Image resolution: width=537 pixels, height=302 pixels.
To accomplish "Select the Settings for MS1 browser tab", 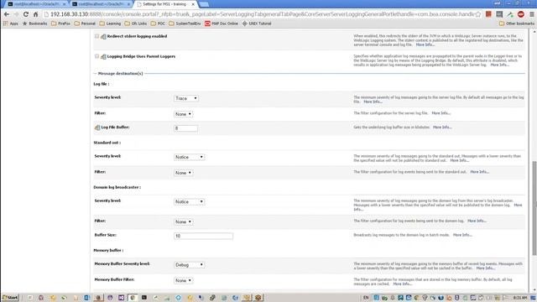I will pyautogui.click(x=166, y=4).
